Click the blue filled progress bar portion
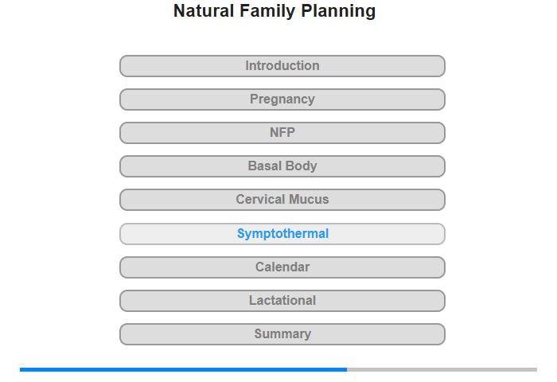The height and width of the screenshot is (382, 557). point(183,369)
